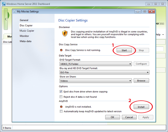Browse for a share folder

coord(141,81)
